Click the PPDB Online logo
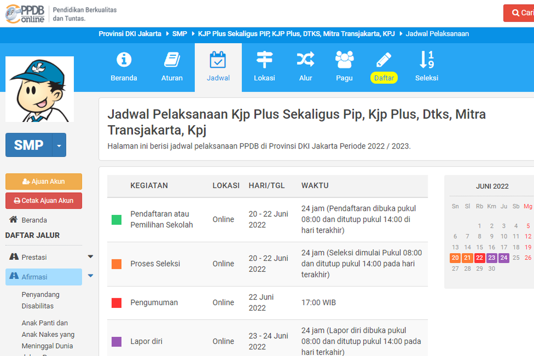Screen dimensions: 534x356 coord(25,13)
